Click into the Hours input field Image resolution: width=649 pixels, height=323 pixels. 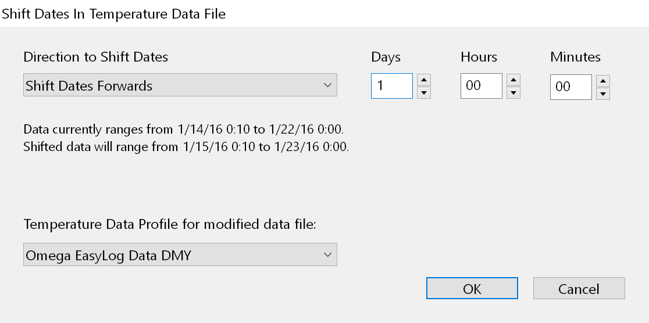pos(481,86)
